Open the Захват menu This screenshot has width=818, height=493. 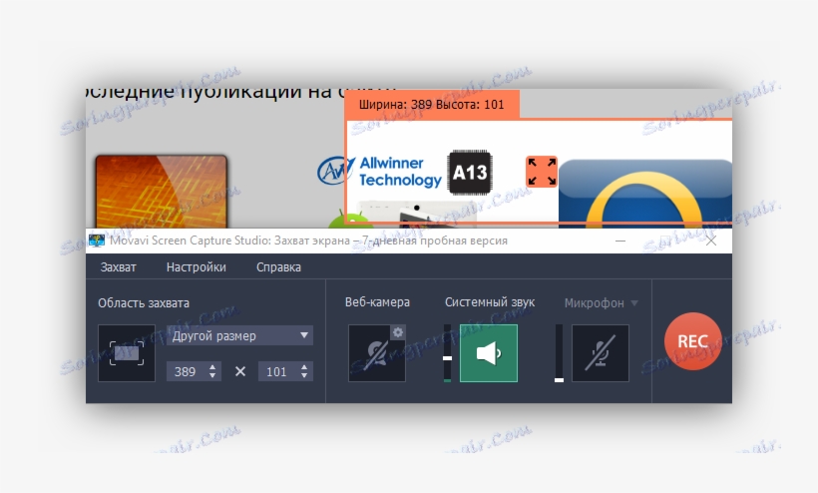[x=119, y=267]
